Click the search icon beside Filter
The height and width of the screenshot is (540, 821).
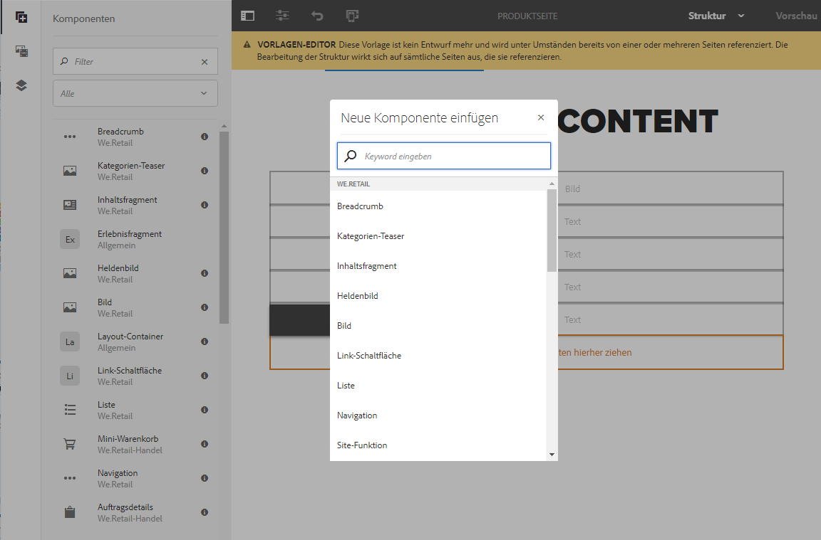64,61
